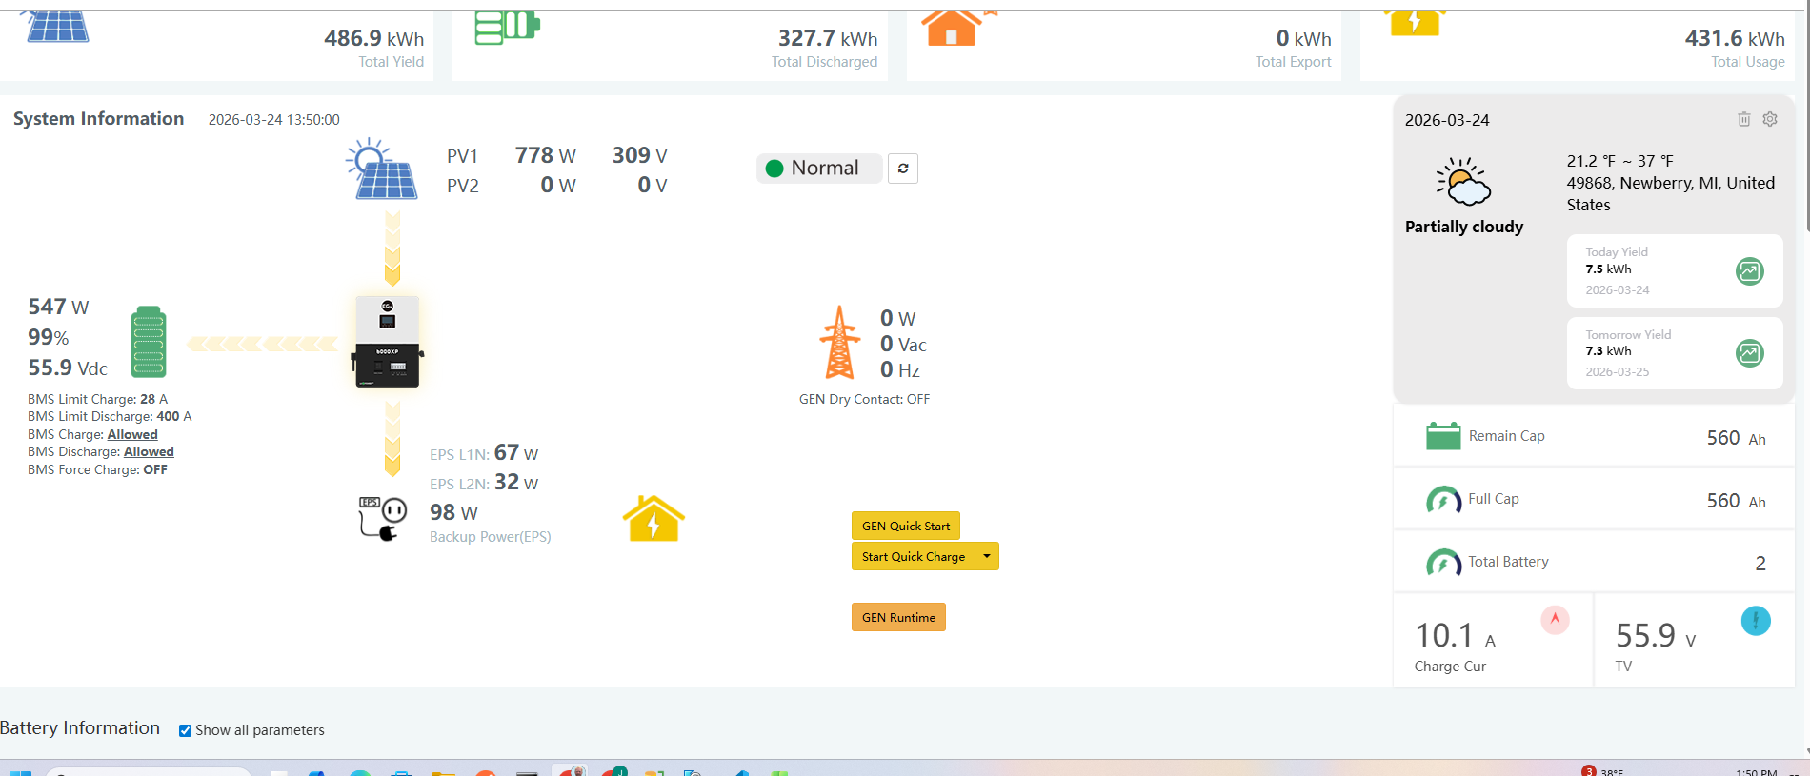Open Tomorrow Yield chart icon
The image size is (1810, 776).
pos(1749,353)
